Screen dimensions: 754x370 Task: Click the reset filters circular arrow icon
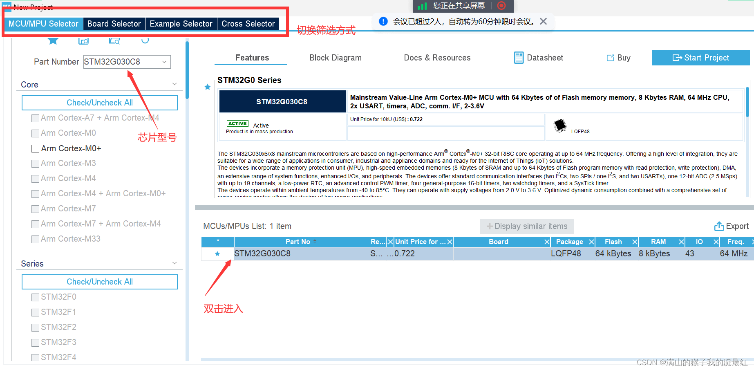pyautogui.click(x=145, y=40)
